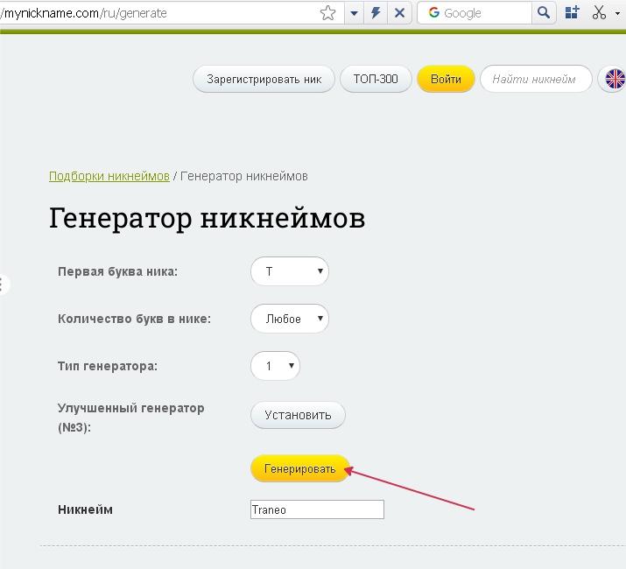This screenshot has width=626, height=569.
Task: Open the ТОП-300 menu item
Action: coord(376,79)
